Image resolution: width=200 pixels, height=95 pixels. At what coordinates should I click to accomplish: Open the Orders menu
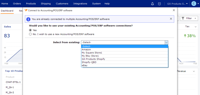tap(17, 4)
